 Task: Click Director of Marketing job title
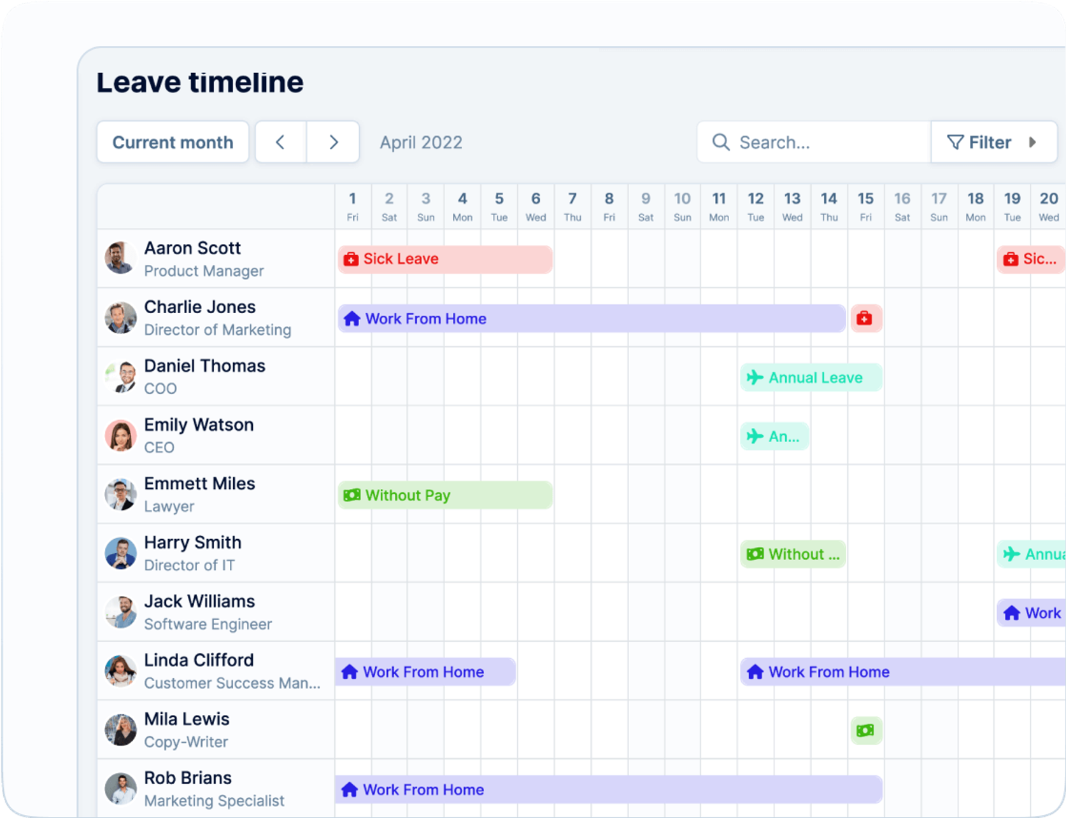coord(218,330)
